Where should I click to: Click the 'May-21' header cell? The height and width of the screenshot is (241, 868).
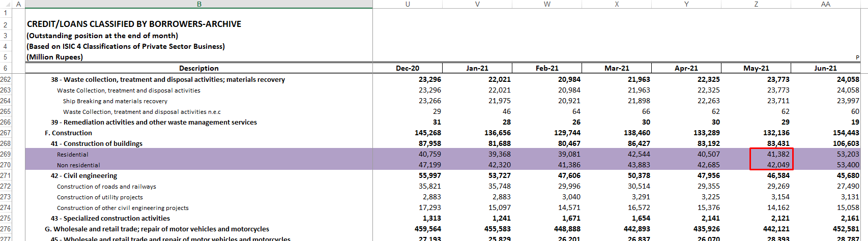point(756,68)
